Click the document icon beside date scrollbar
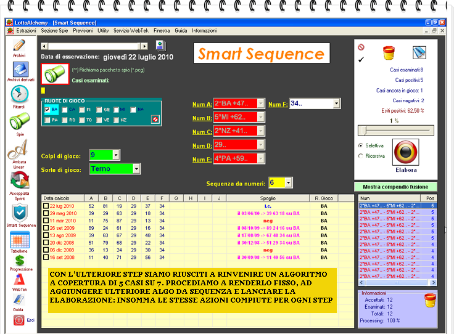The image size is (454, 334). pos(161,46)
